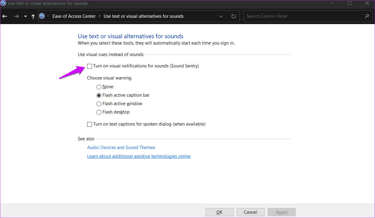Navigate to Ease of Access Center breadcrumb
The image size is (375, 218).
pos(74,16)
